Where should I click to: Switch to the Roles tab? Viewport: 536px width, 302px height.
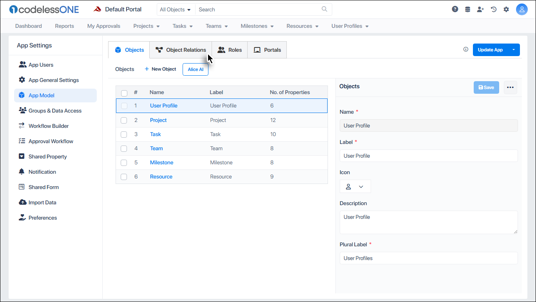[230, 50]
